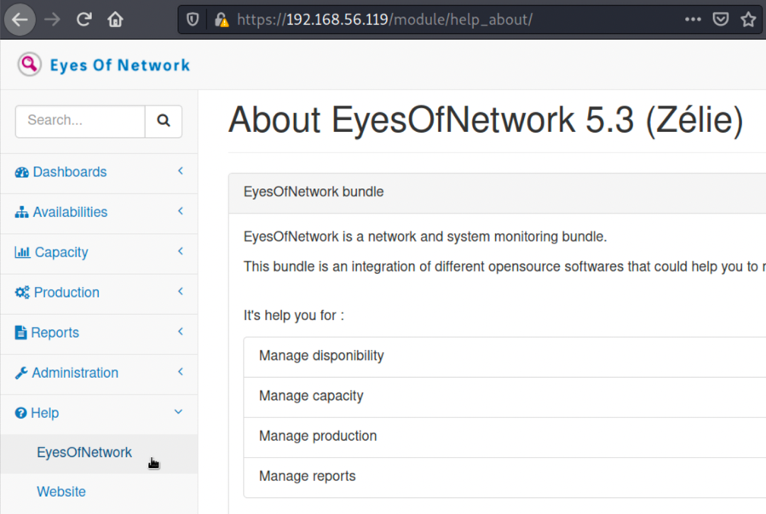Bookmark this page with the star
This screenshot has width=766, height=514.
pos(748,20)
